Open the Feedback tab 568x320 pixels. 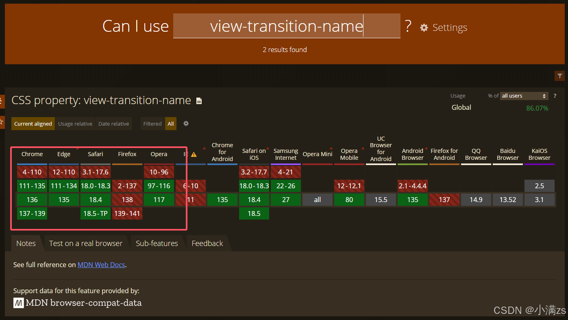click(207, 243)
